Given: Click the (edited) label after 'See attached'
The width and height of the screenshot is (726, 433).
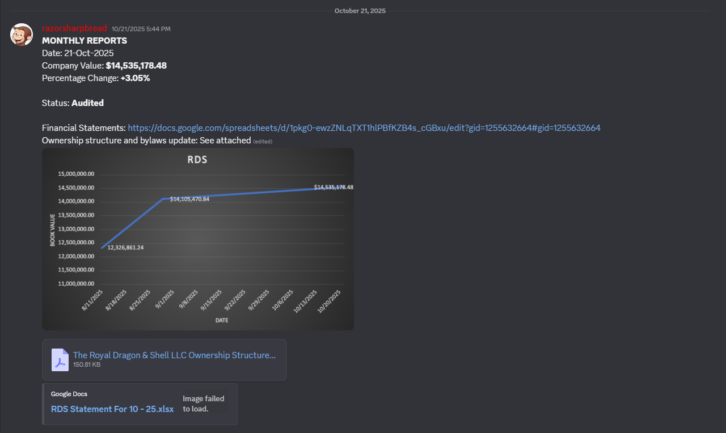Looking at the screenshot, I should pos(263,141).
